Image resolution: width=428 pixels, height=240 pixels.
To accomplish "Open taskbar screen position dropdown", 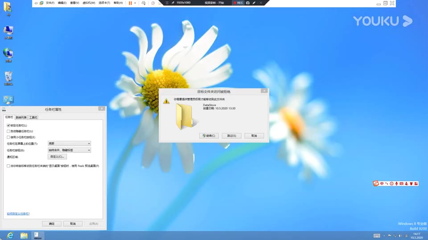I will click(x=69, y=144).
